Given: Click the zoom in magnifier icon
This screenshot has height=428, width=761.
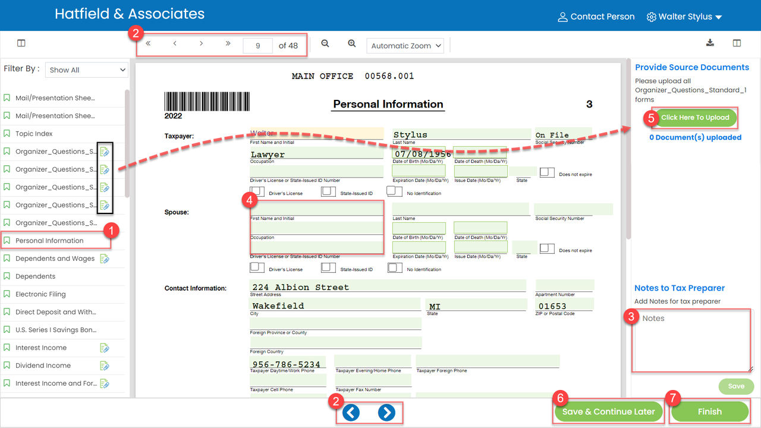Looking at the screenshot, I should pos(352,43).
